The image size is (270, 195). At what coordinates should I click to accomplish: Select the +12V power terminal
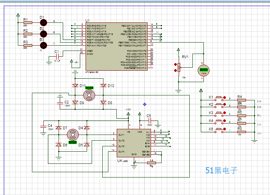(127, 114)
